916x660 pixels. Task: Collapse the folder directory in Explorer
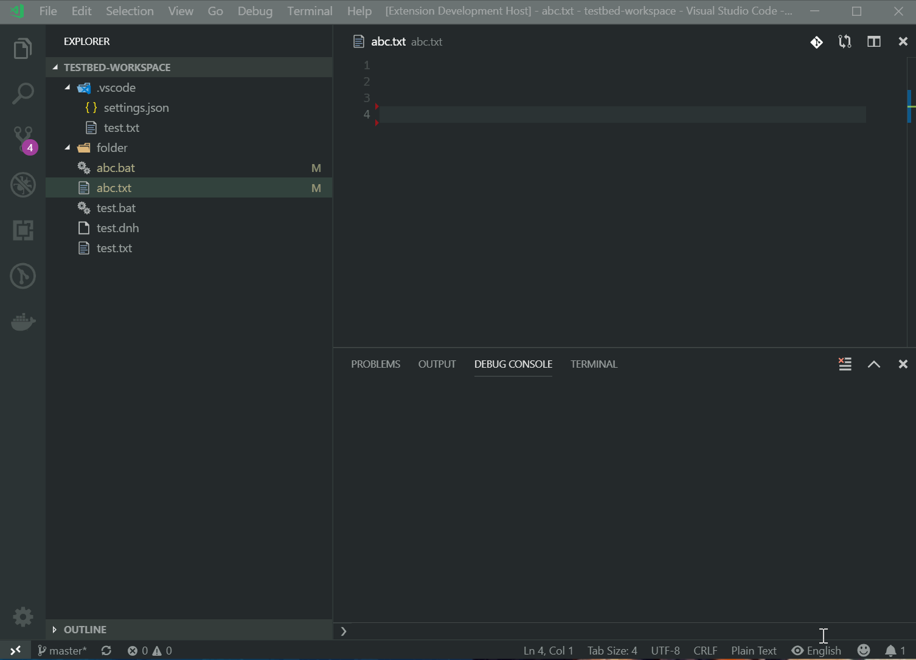click(68, 148)
